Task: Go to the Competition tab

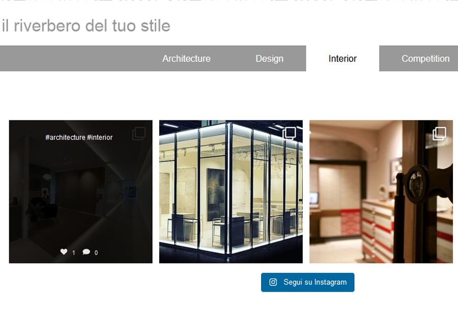Action: coord(425,58)
